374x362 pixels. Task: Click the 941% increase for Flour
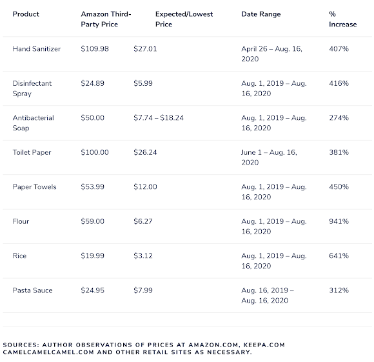coord(339,221)
